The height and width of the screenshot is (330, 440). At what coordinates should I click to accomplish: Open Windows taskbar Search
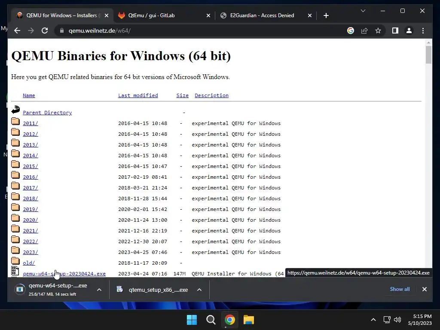[x=211, y=320]
